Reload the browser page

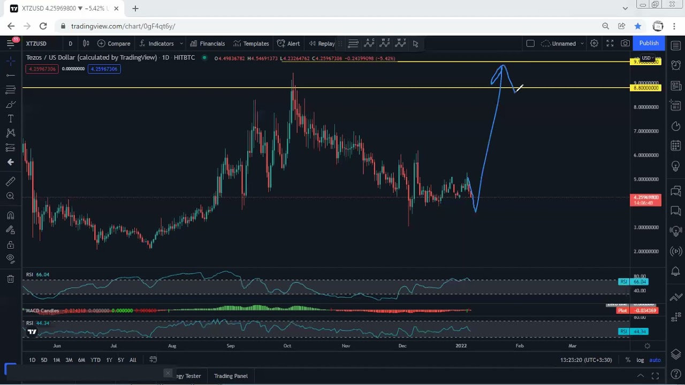coord(43,26)
